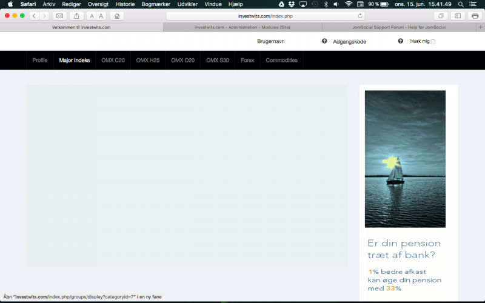Open the Hjælp menu
This screenshot has width=485, height=303.
point(235,4)
